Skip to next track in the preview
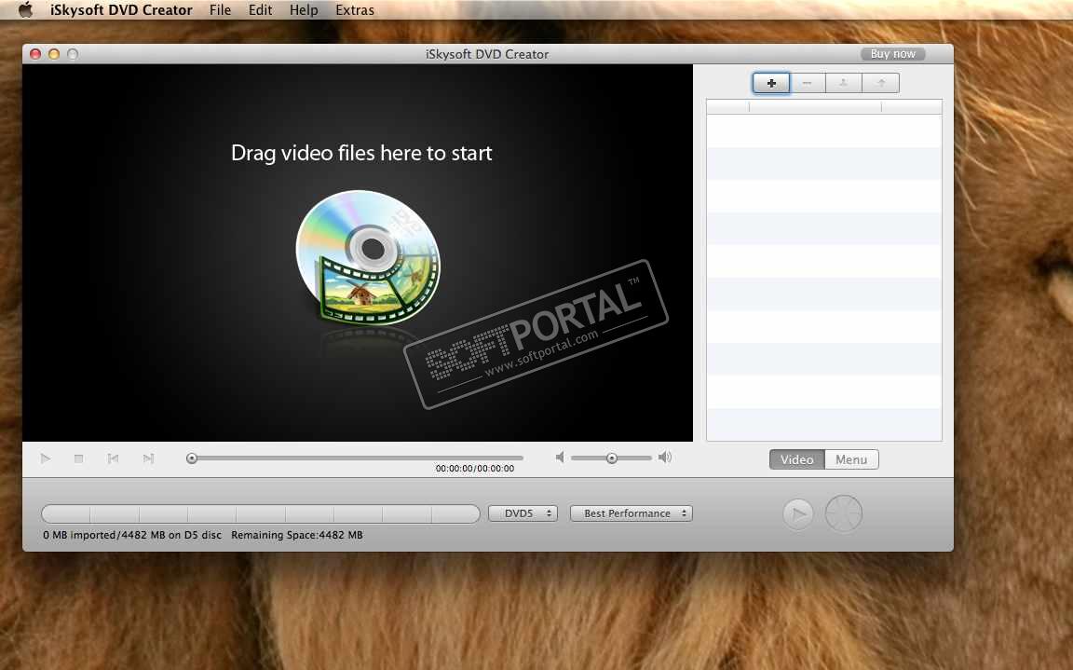Screen dimensions: 1073x670 [x=148, y=458]
